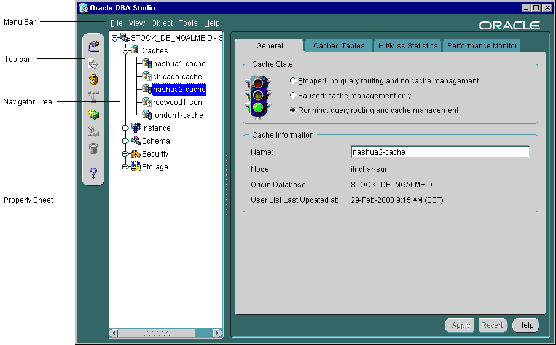Viewport: 556px width, 345px height.
Task: Expand the Instance tree node
Action: (125, 128)
